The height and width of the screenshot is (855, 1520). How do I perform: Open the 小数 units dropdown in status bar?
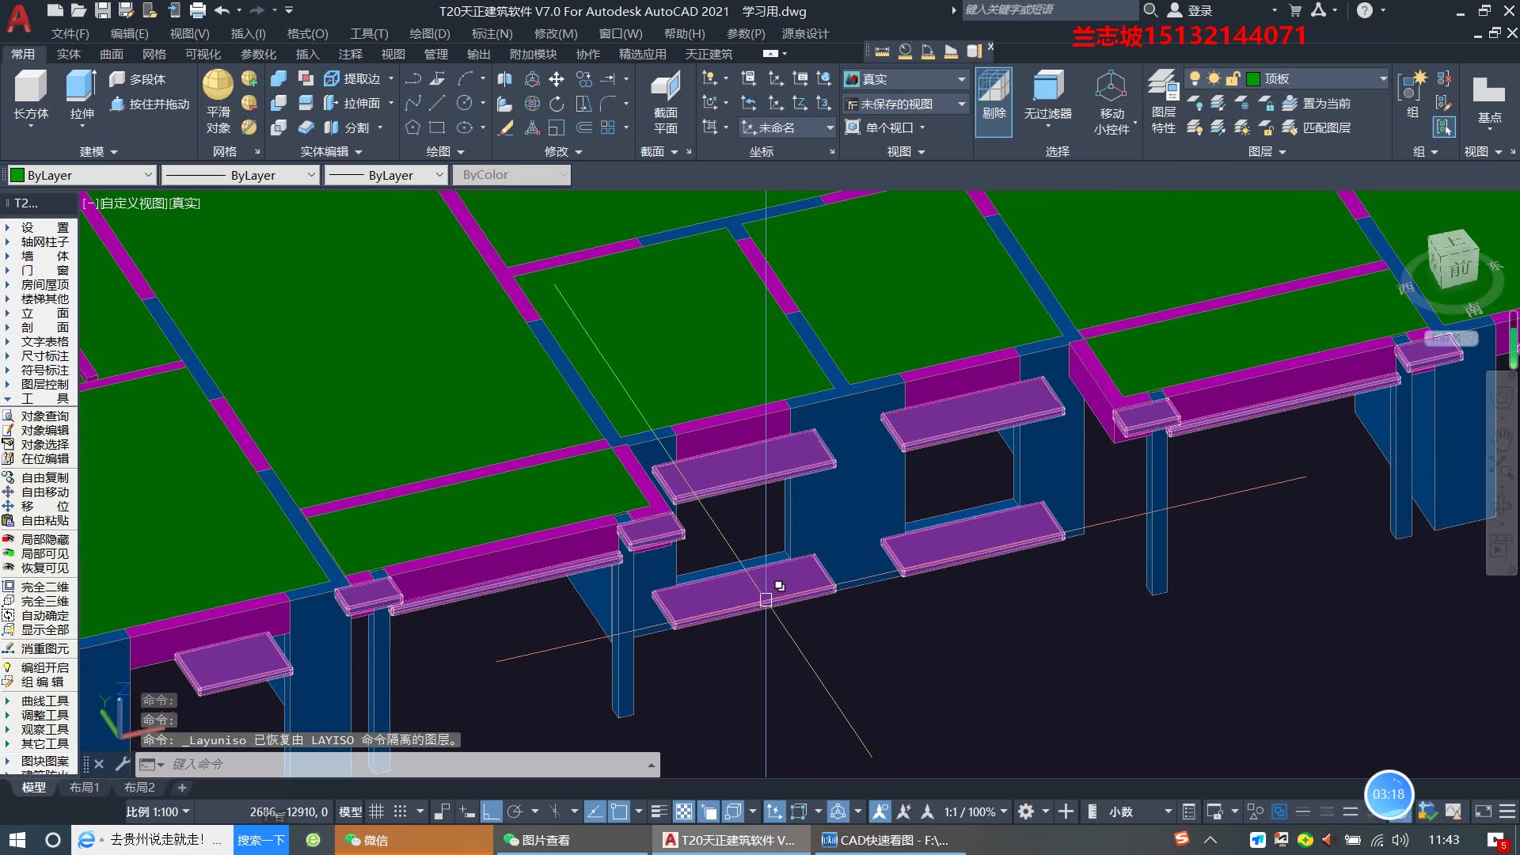coord(1140,811)
